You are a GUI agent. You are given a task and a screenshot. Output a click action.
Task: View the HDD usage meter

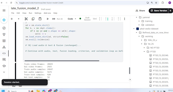pos(100,19)
